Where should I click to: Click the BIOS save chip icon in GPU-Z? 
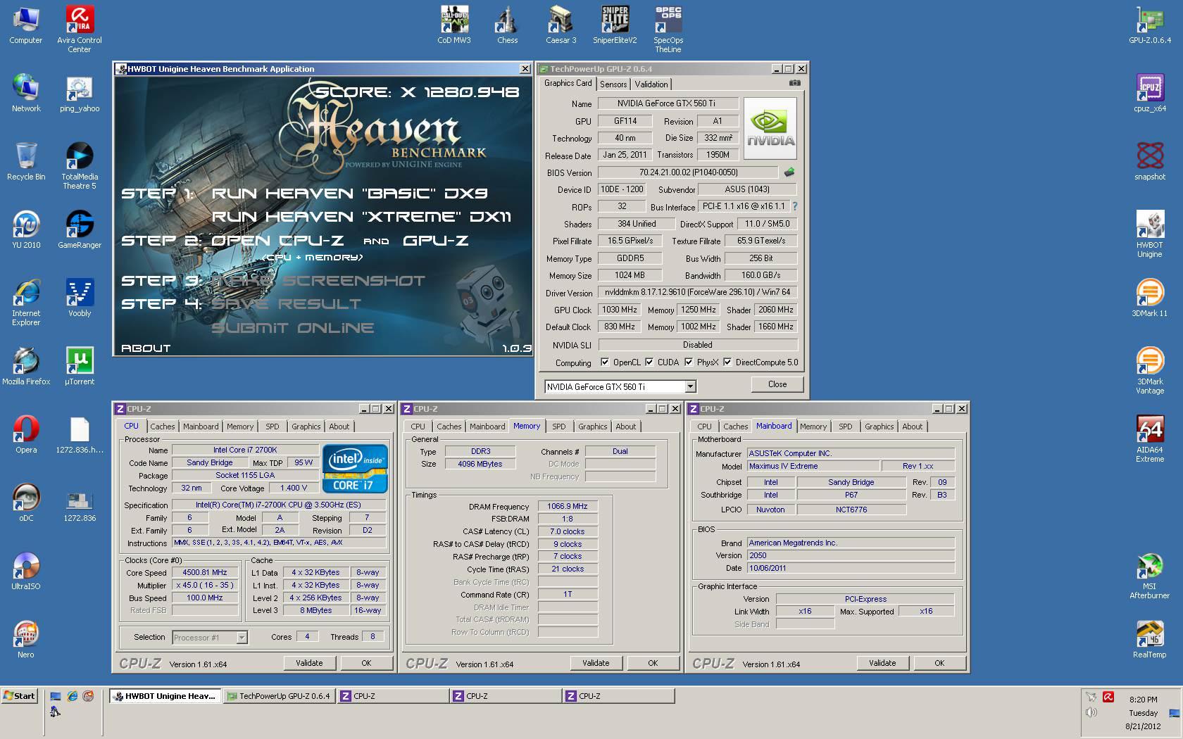[789, 172]
